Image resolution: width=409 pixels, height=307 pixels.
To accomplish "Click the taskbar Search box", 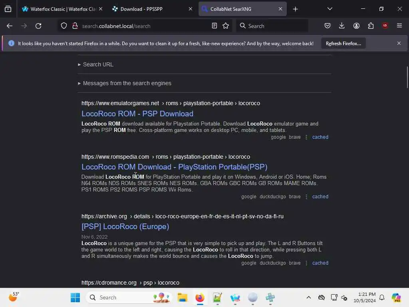I will (x=129, y=297).
